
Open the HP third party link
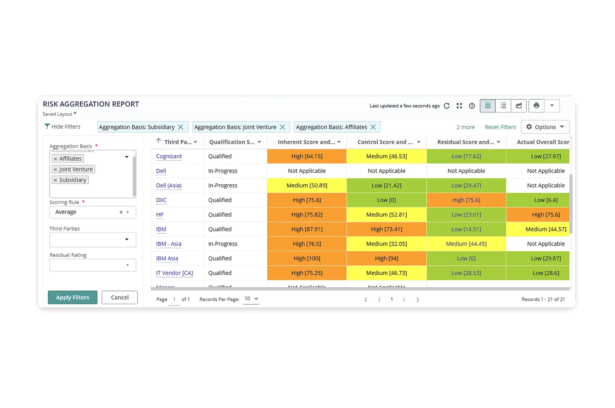[x=160, y=215]
